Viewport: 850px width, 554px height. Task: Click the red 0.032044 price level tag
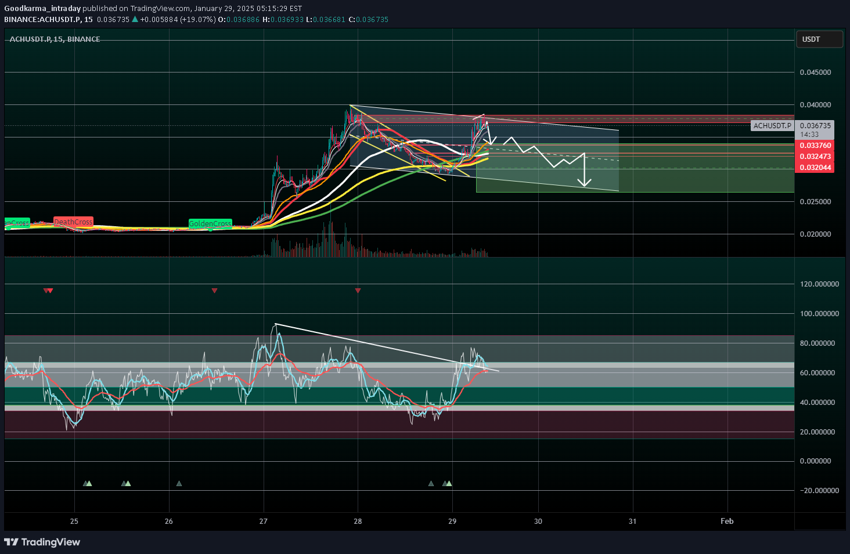[x=815, y=168]
